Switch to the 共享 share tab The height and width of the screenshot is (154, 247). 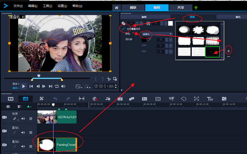click(x=181, y=7)
